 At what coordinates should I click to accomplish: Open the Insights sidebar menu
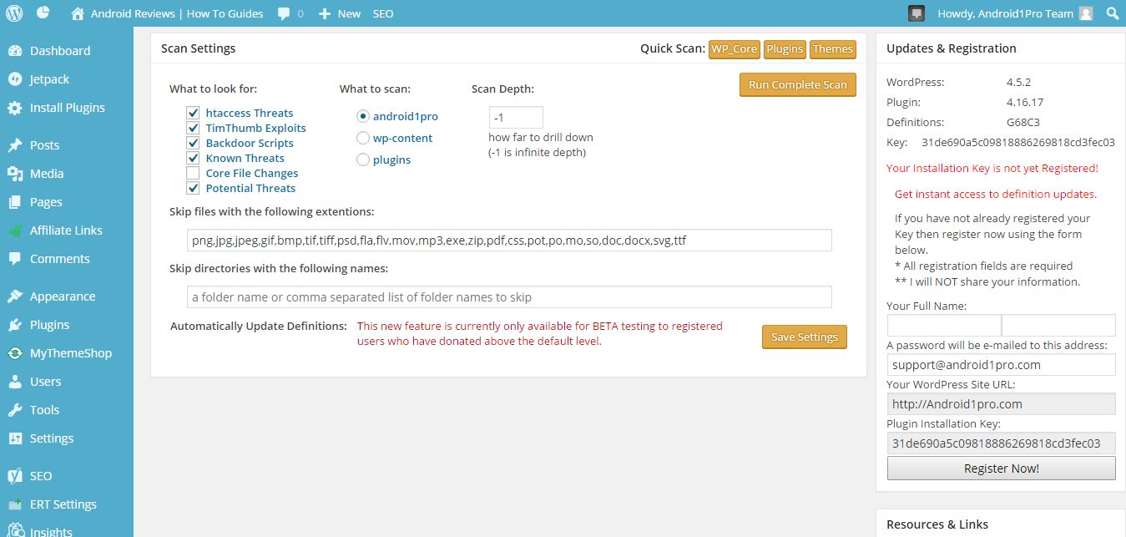click(51, 532)
